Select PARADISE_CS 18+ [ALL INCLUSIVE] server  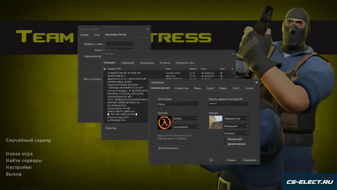click(126, 94)
